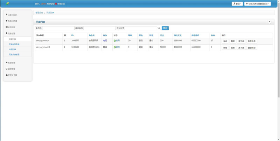Open 客服管理 in the sidebar
The image size is (280, 141).
11,63
